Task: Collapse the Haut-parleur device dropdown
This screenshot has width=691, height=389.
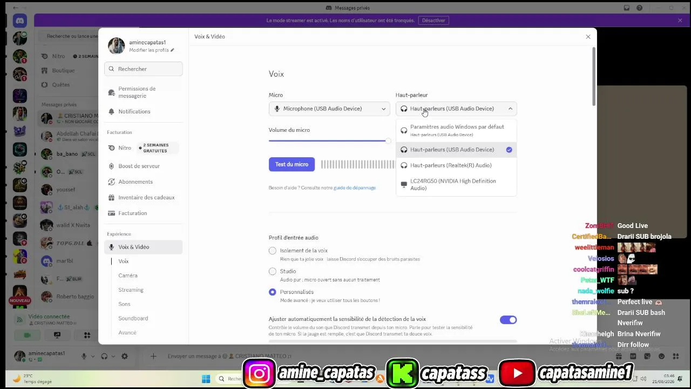Action: [x=456, y=109]
